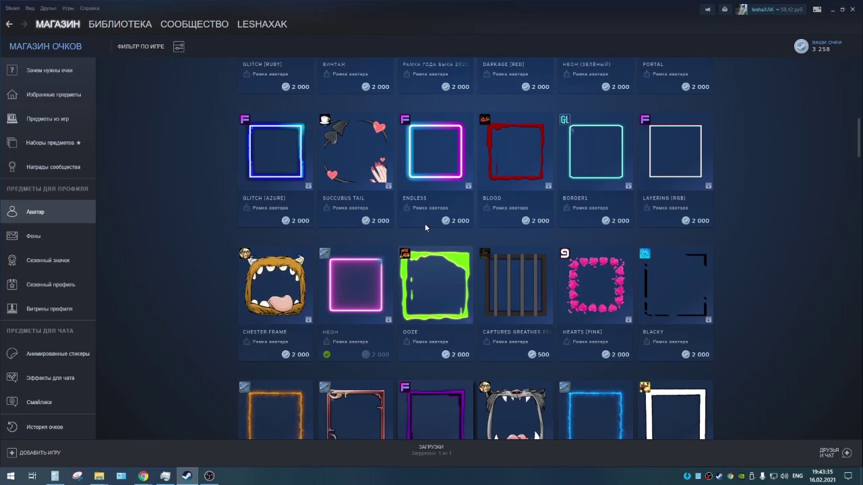Open the Ooze green frame thumbnail
The width and height of the screenshot is (863, 485).
(436, 285)
